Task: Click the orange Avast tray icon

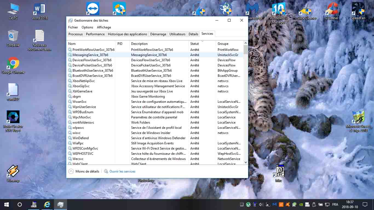Action: [287, 205]
